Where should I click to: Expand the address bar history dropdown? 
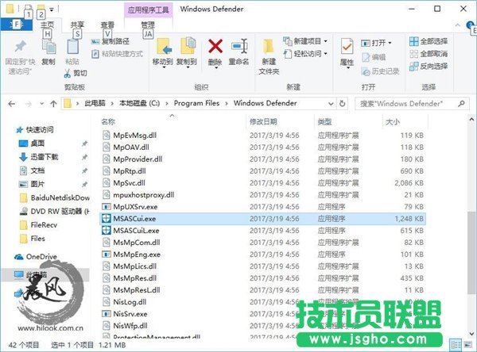(331, 104)
